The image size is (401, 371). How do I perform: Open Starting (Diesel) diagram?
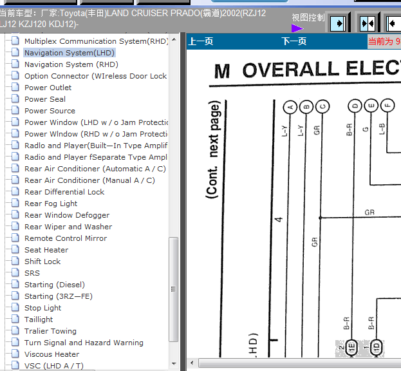pos(55,285)
